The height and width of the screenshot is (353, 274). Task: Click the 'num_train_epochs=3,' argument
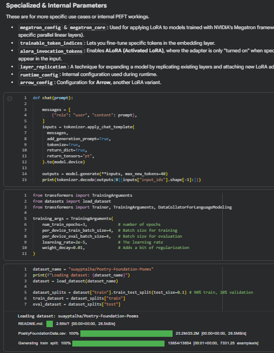(x=64, y=224)
